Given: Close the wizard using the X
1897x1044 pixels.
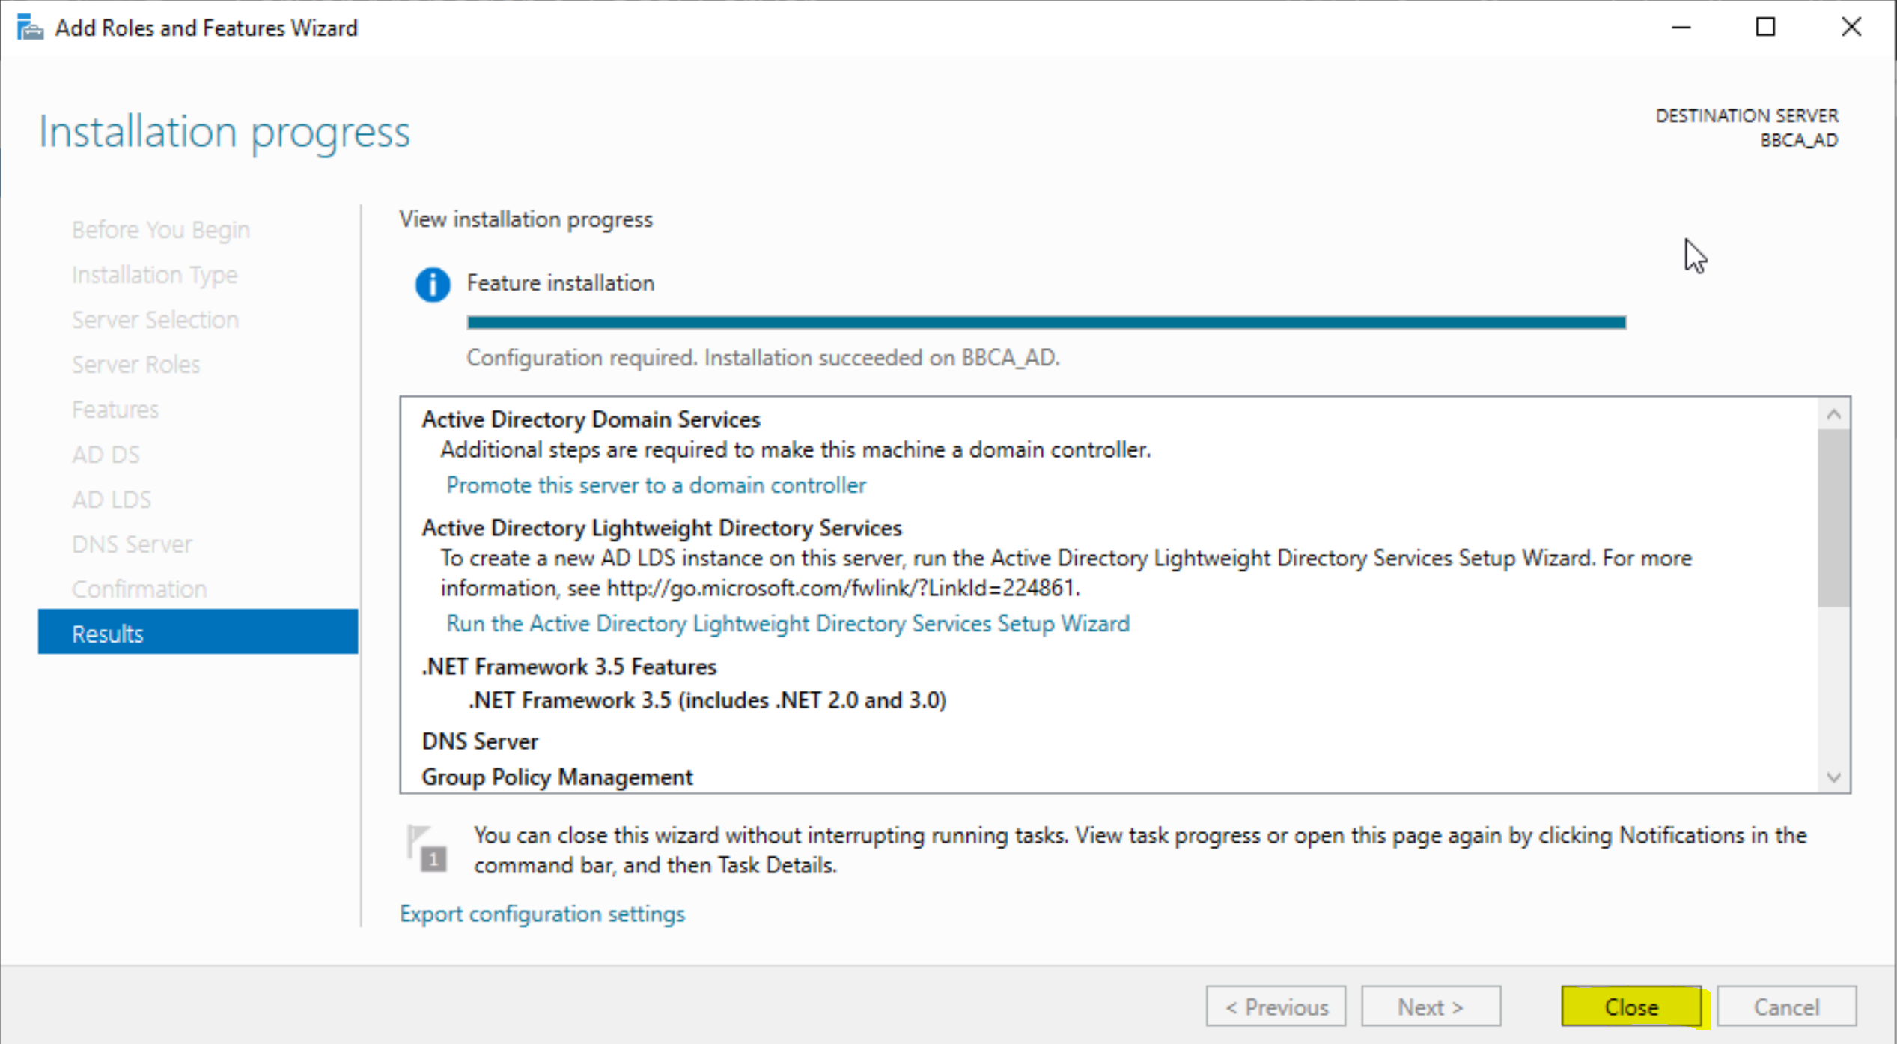Looking at the screenshot, I should click(1851, 28).
